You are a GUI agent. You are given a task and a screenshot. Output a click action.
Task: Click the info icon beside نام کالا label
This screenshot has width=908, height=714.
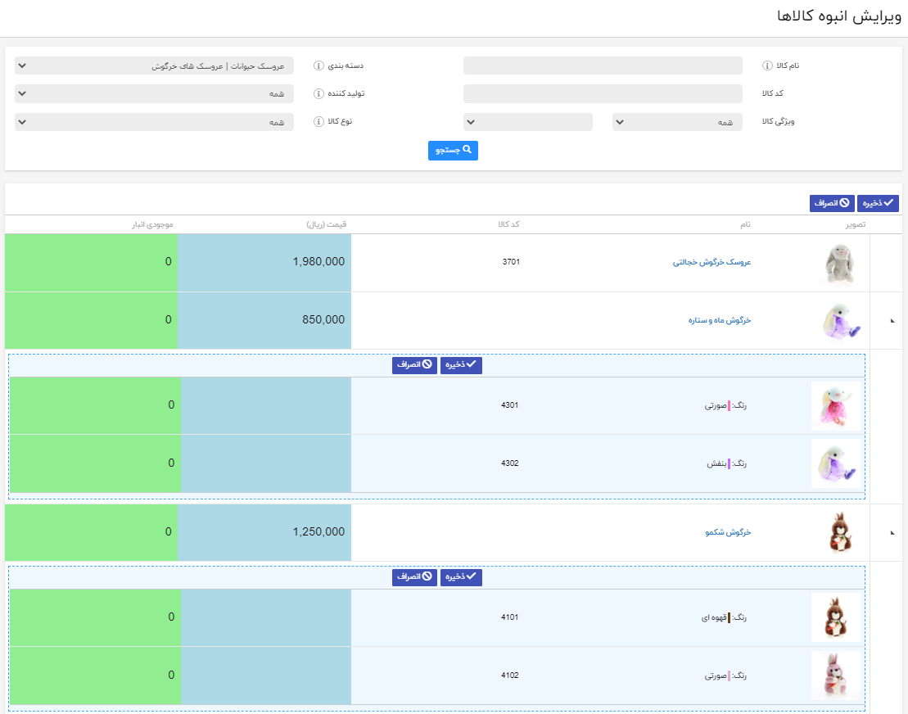768,66
